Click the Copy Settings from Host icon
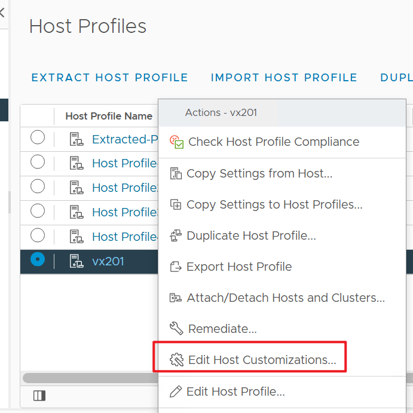 [176, 174]
